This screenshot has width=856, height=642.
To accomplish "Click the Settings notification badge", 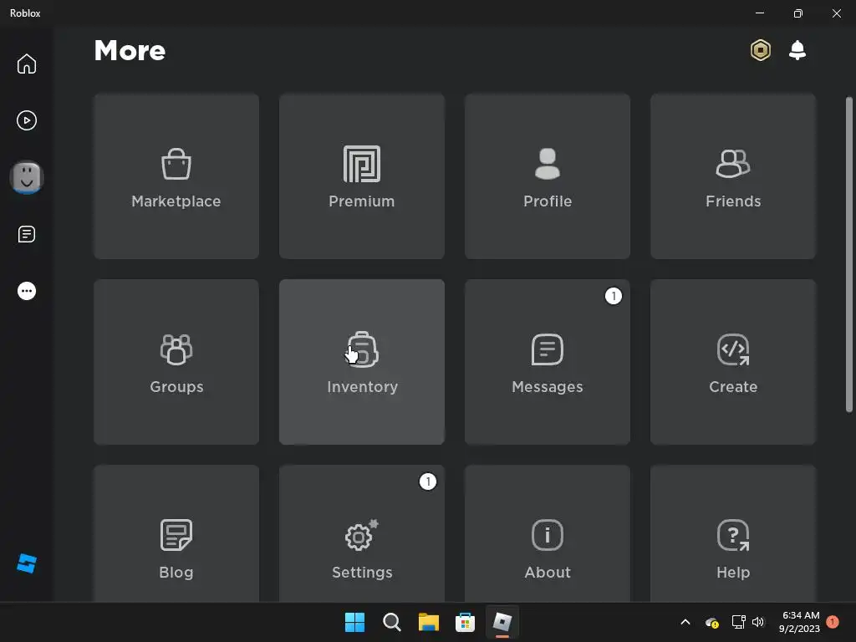I will (427, 481).
